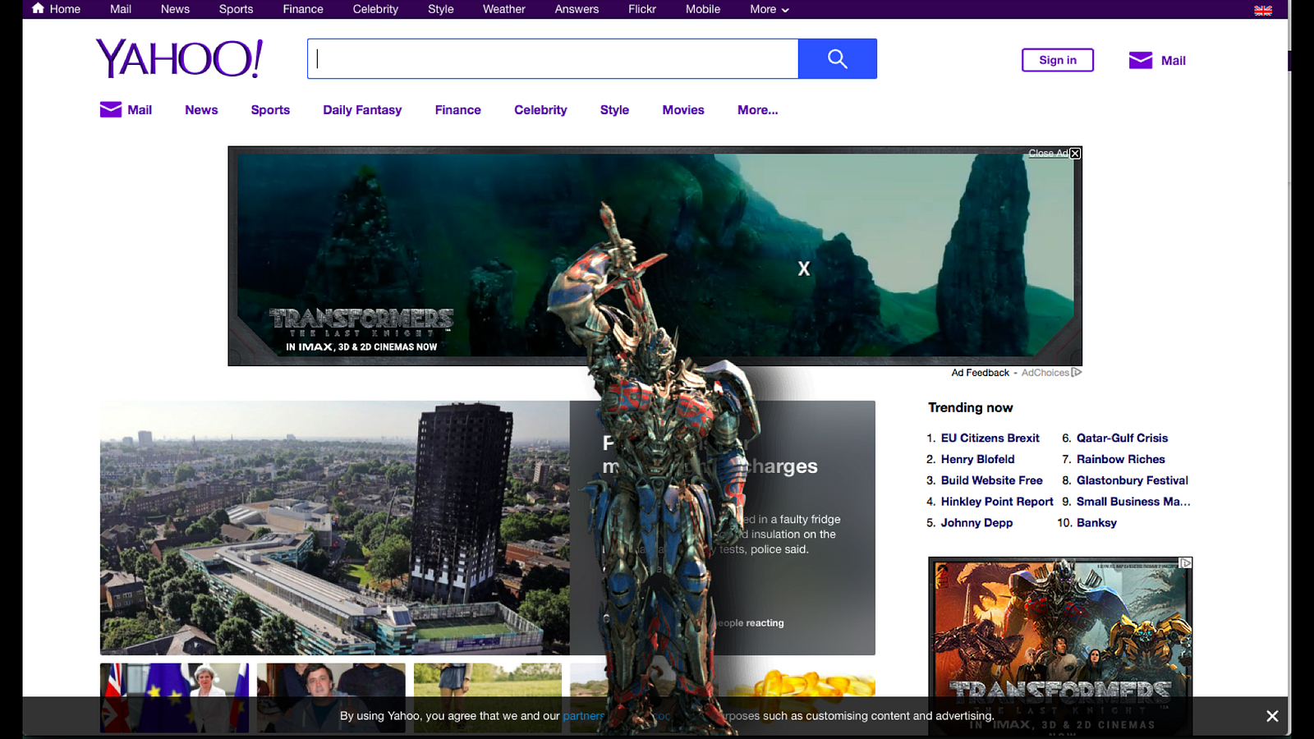Dismiss the cookie notice with the X
1314x739 pixels.
(x=1272, y=716)
